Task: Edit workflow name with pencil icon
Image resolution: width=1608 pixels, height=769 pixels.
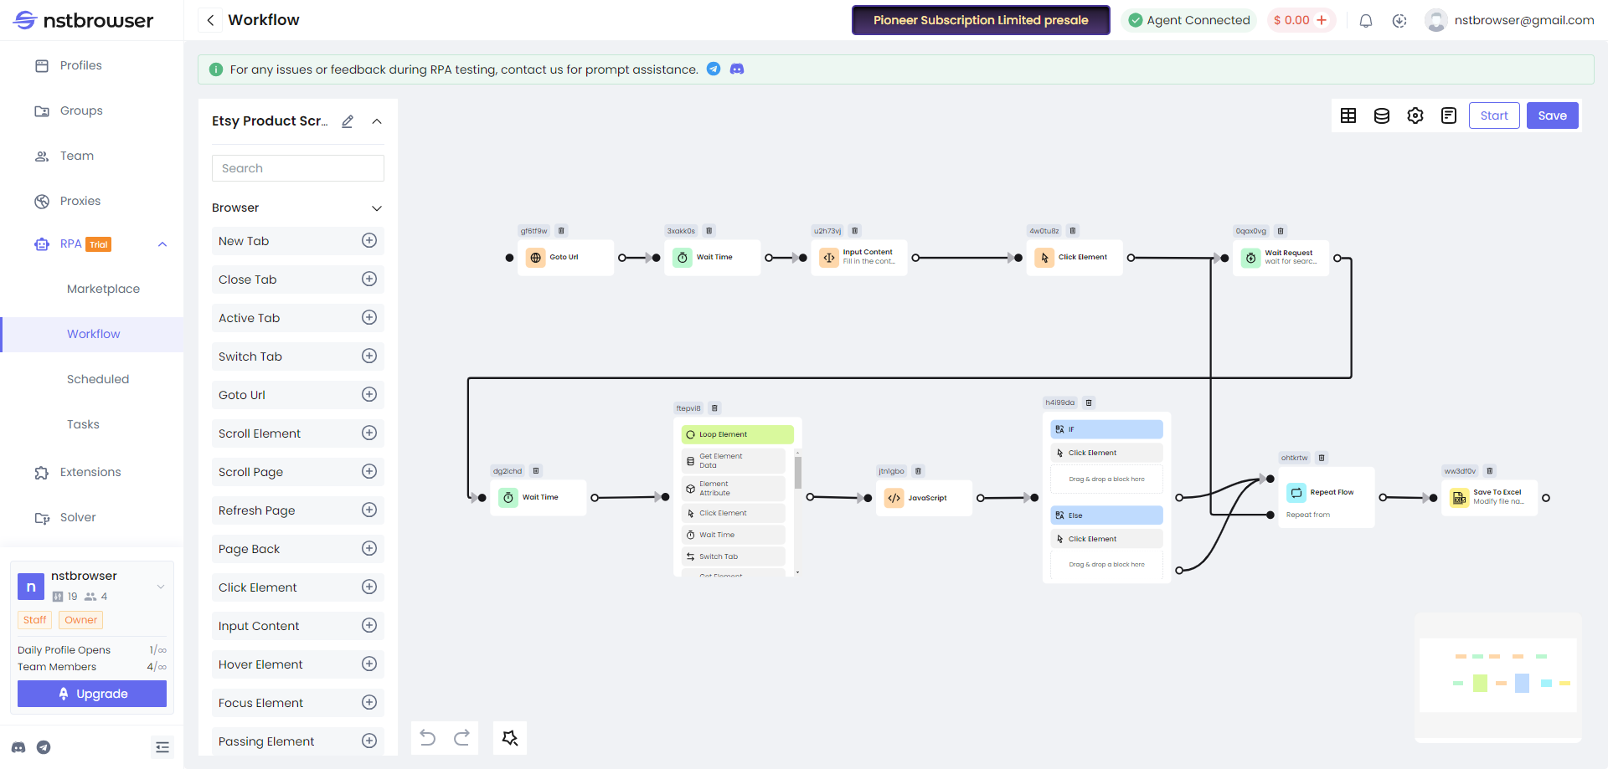Action: pyautogui.click(x=348, y=121)
